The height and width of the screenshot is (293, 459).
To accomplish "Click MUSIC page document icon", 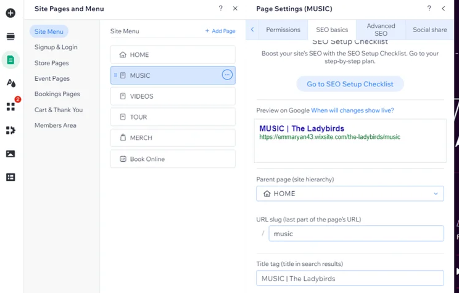I will click(123, 75).
